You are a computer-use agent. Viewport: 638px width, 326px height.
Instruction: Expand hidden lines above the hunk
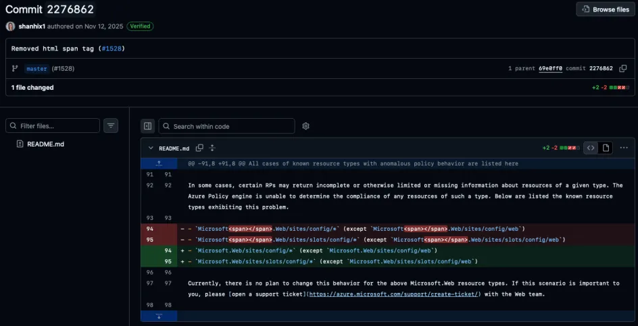point(159,163)
